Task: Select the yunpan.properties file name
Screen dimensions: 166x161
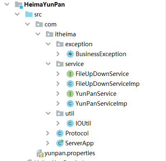Action: pyautogui.click(x=70, y=153)
